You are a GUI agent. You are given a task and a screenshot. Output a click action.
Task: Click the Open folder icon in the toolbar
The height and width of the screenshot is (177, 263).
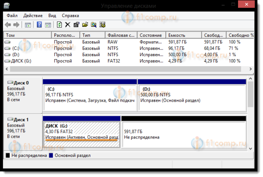click(x=85, y=25)
